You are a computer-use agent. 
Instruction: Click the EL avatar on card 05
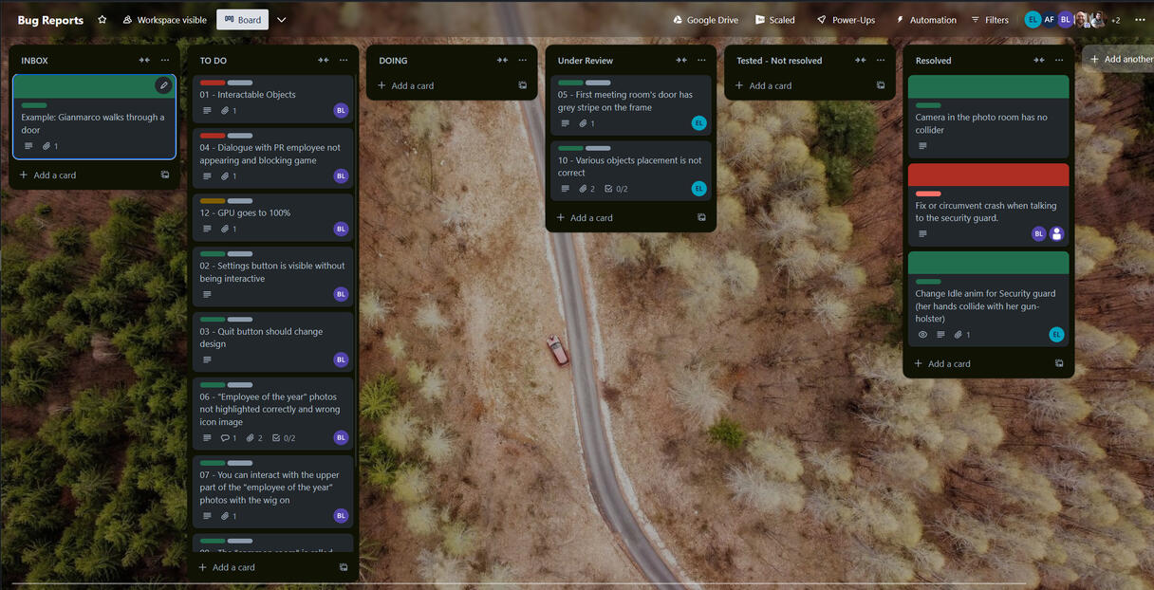698,121
